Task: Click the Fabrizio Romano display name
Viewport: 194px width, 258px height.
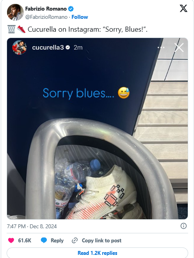Action: (x=46, y=9)
